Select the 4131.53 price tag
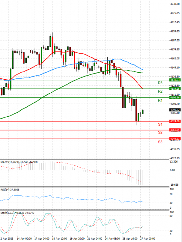The height and width of the screenshot is (242, 182). pos(175,80)
